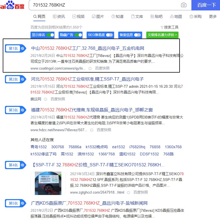This screenshot has height=220, width=220.
Task: Open 百度快照 for zgtghccl.com result
Action: click(x=141, y=192)
